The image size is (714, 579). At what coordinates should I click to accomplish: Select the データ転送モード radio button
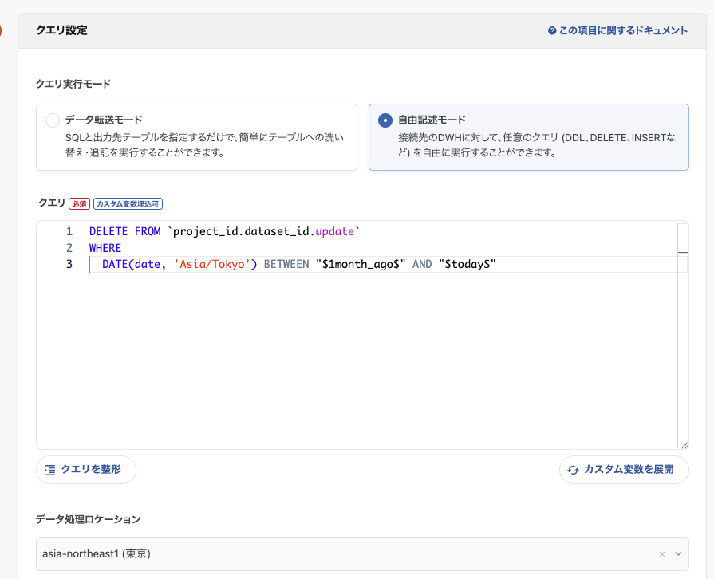pyautogui.click(x=53, y=120)
